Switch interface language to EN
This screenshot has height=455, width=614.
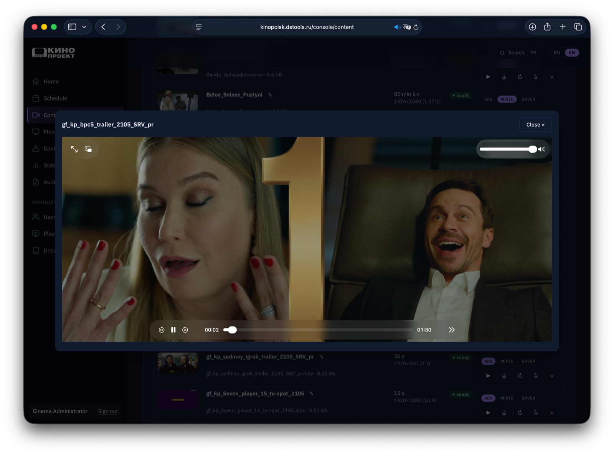tap(572, 53)
